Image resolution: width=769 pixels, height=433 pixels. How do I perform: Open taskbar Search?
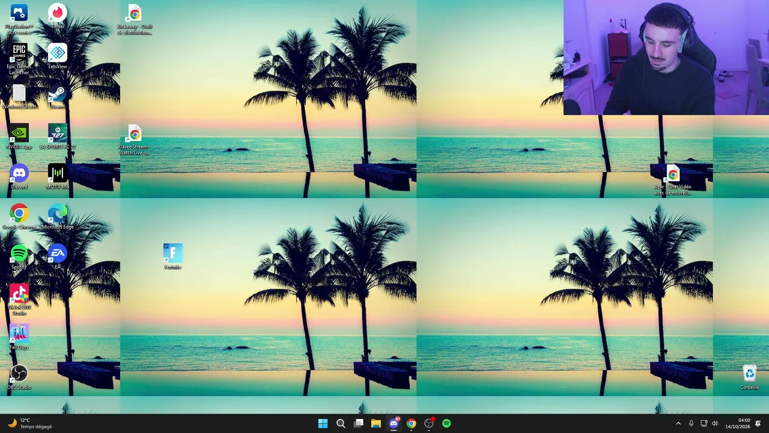[341, 423]
